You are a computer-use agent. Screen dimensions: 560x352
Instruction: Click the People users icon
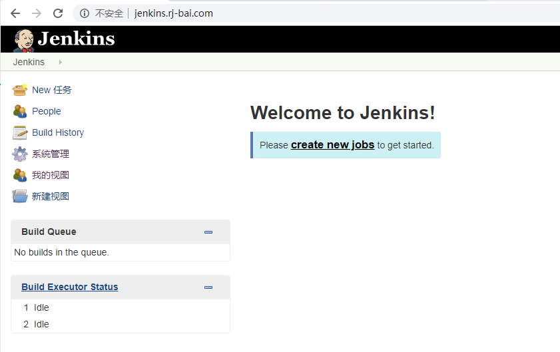19,111
